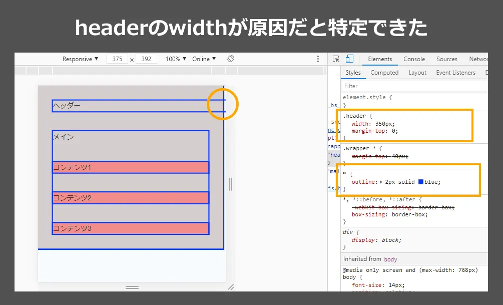503x305 pixels.
Task: Switch to the Elements tab
Action: coord(380,59)
